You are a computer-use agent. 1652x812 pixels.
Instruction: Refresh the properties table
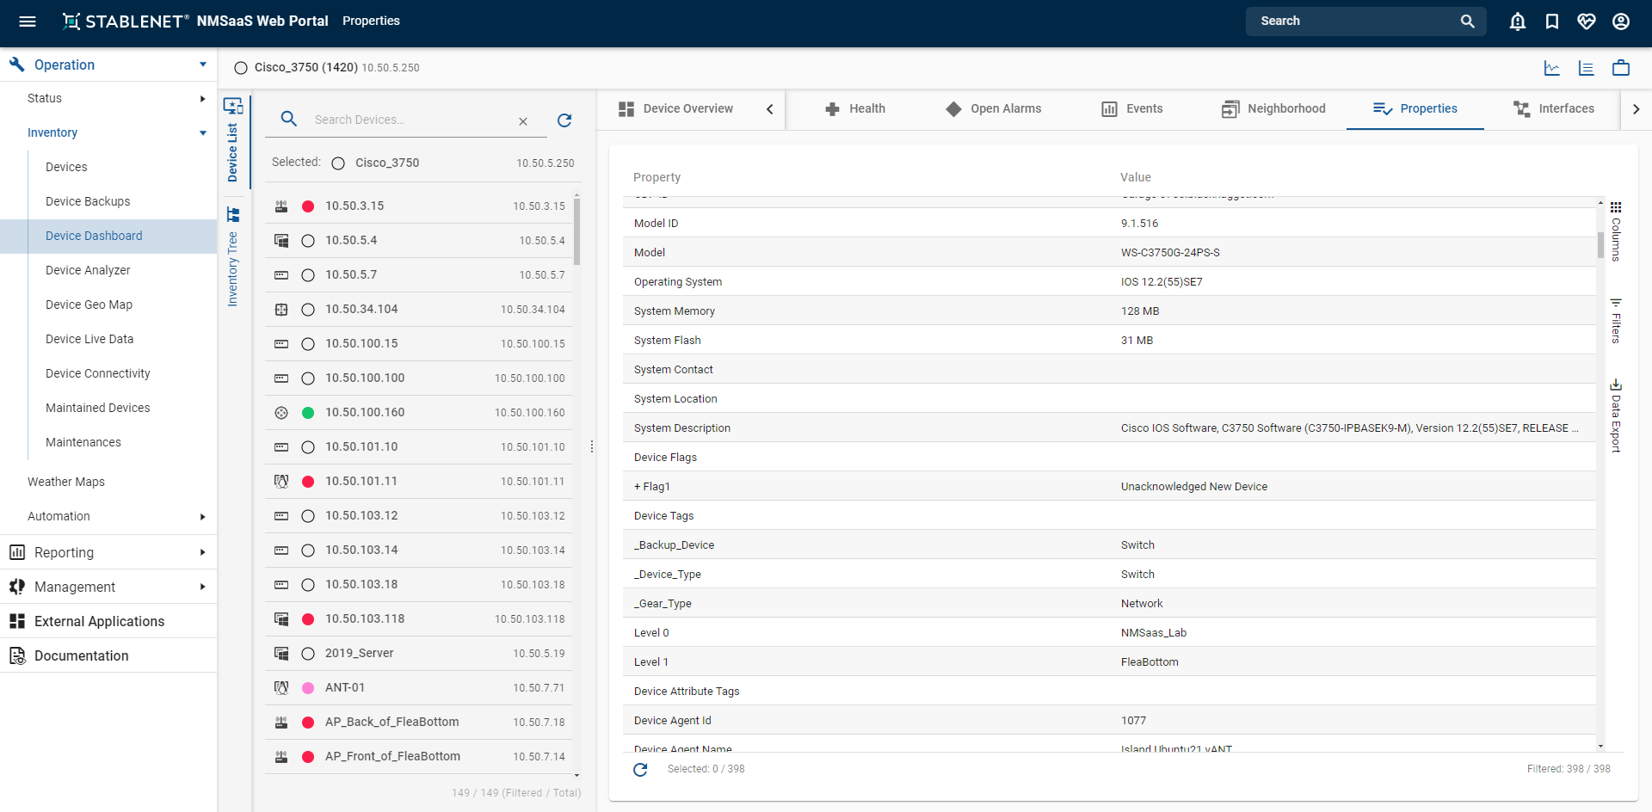(640, 769)
